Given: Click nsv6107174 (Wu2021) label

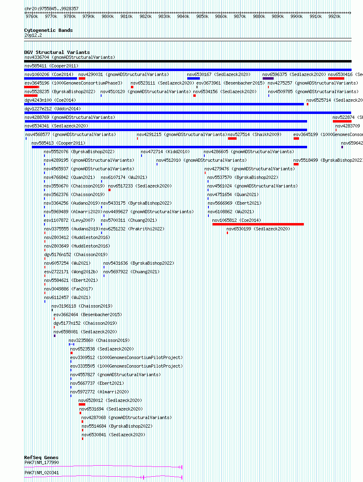Looking at the screenshot, I should point(124,178).
